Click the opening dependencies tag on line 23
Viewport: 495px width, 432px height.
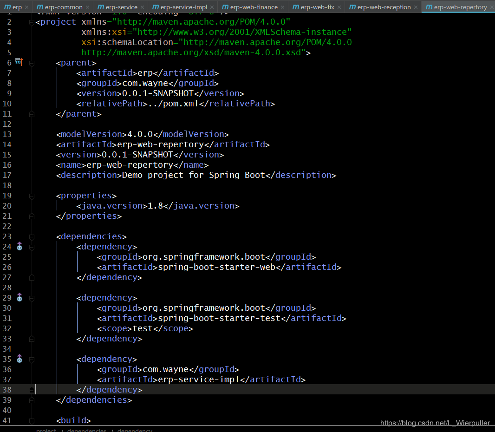(x=91, y=236)
